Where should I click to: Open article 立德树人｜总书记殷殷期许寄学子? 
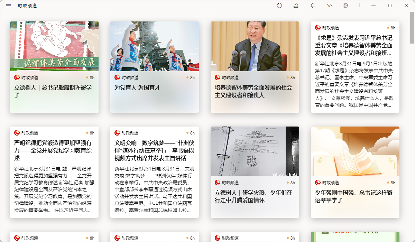[53, 91]
